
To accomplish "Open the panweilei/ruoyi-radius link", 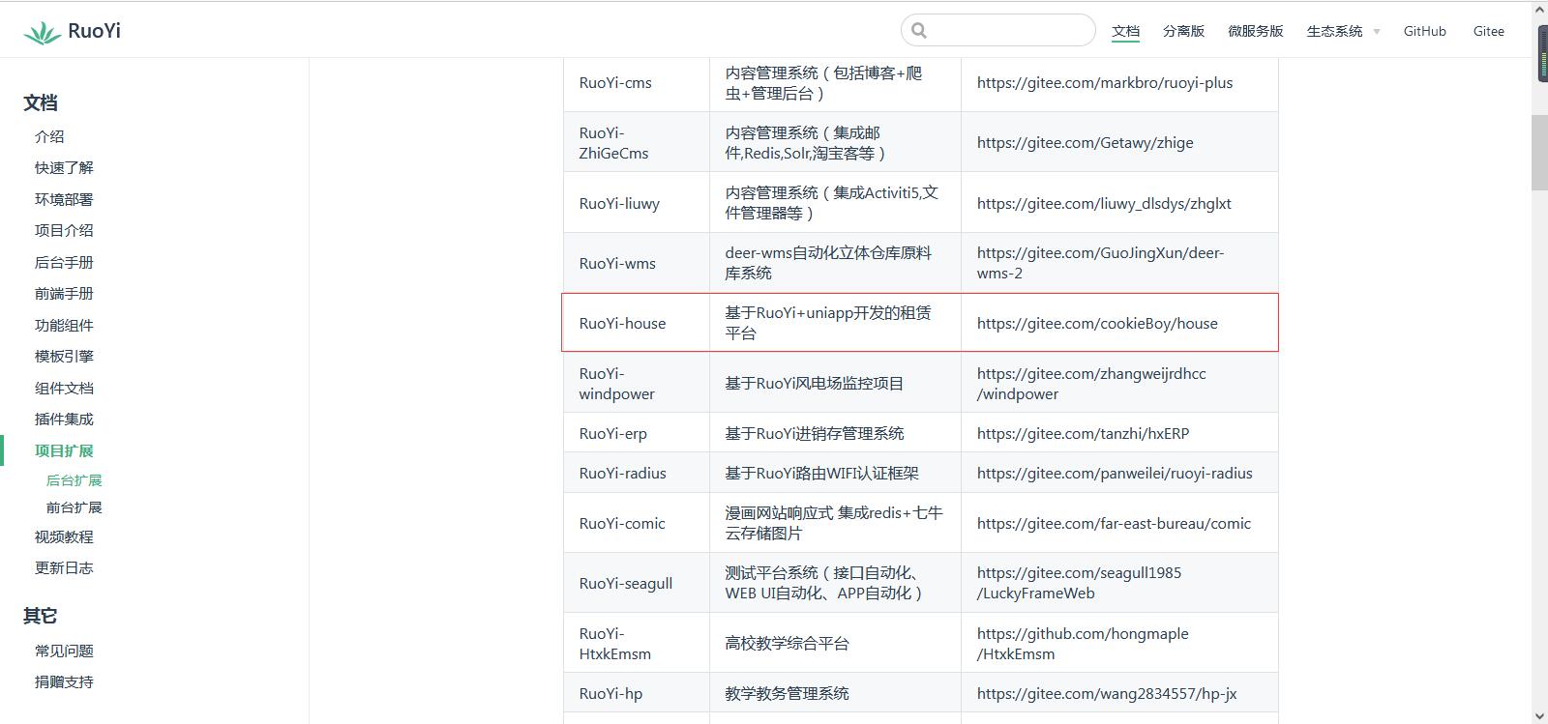I will coord(1115,473).
